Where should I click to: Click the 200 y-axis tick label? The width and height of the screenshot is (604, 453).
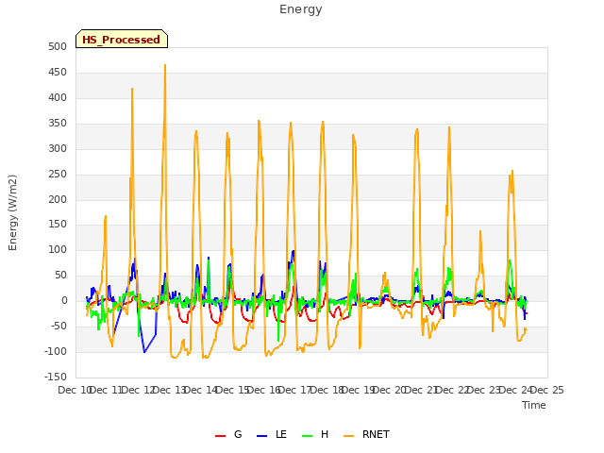pos(58,199)
